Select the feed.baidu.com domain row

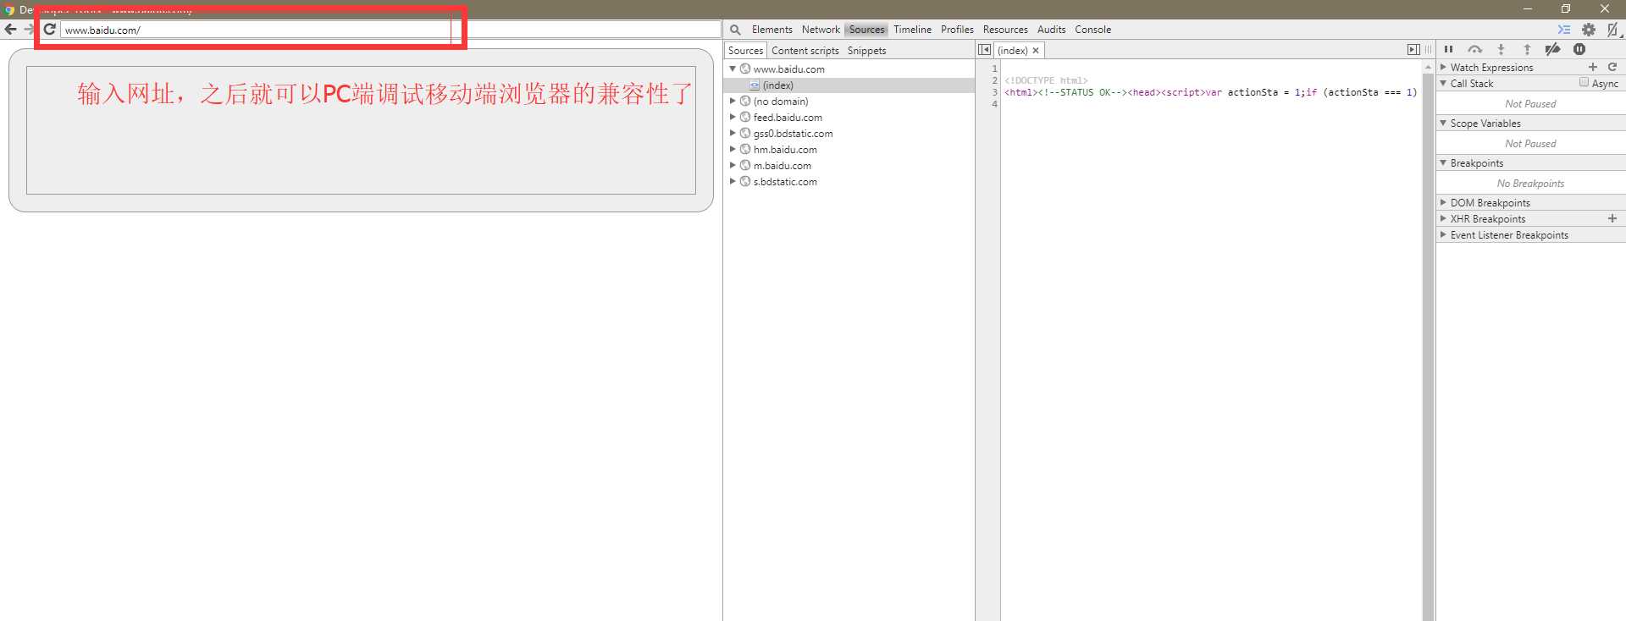tap(849, 117)
